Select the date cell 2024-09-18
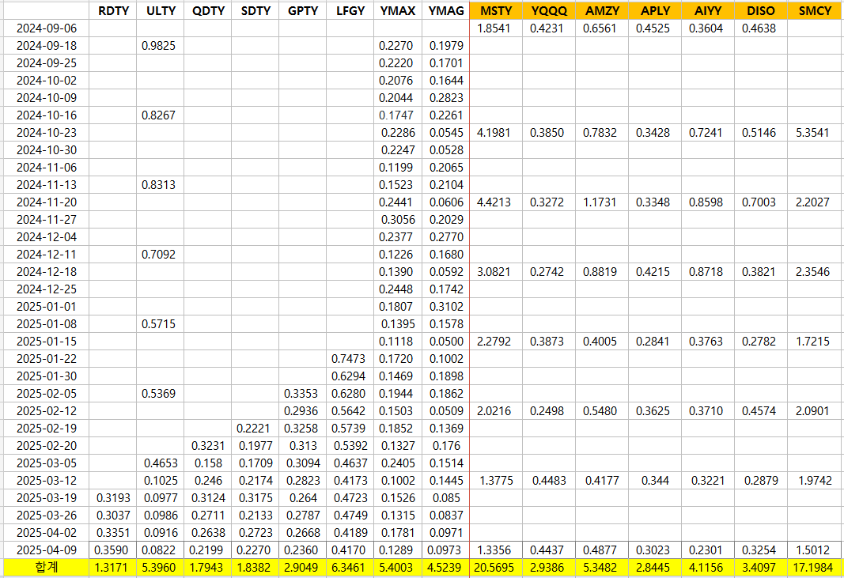Screen dimensions: 844x578 click(x=47, y=46)
